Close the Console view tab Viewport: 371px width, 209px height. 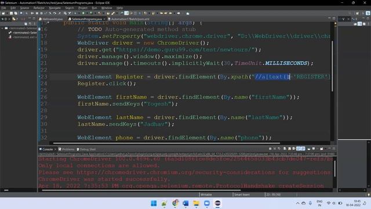pos(55,149)
